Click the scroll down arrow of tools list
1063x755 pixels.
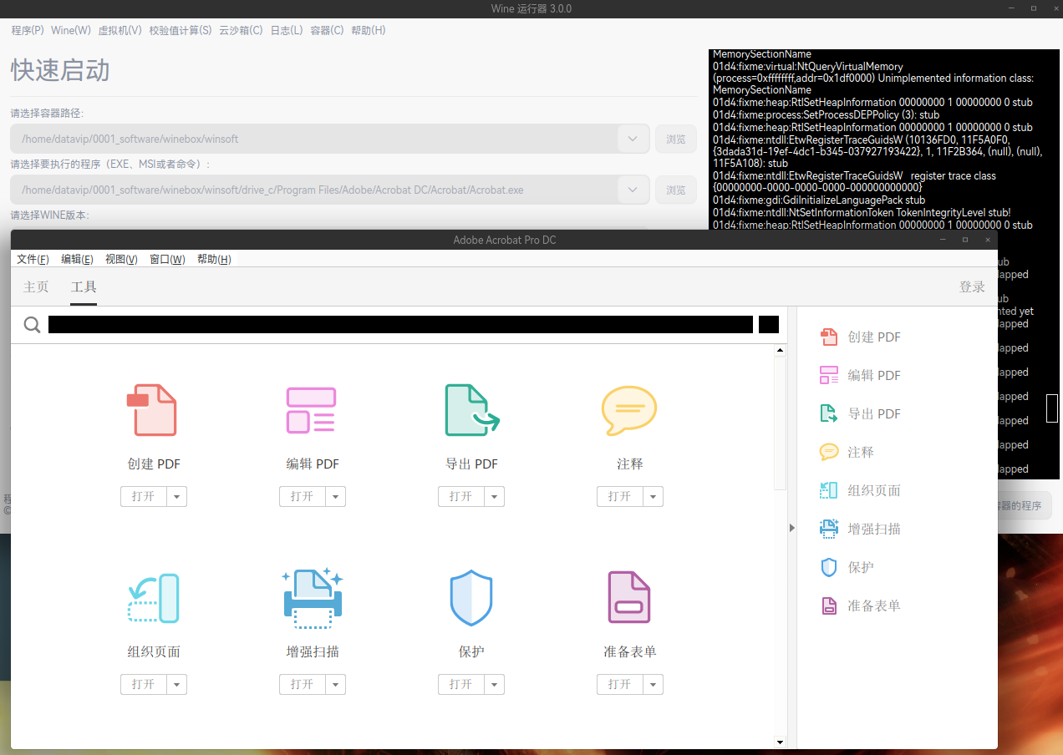coord(780,742)
